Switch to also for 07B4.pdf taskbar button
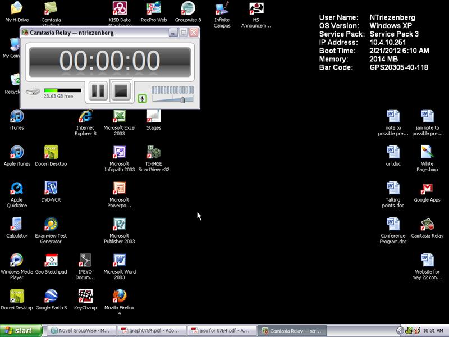This screenshot has width=449, height=337. tap(222, 331)
